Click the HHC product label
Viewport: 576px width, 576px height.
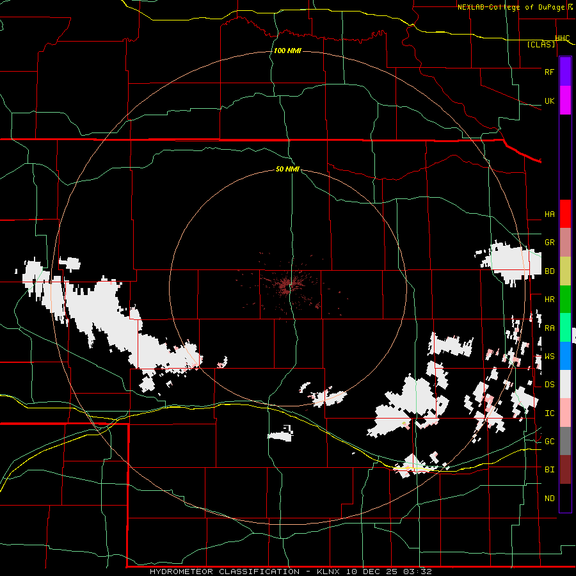pyautogui.click(x=562, y=38)
